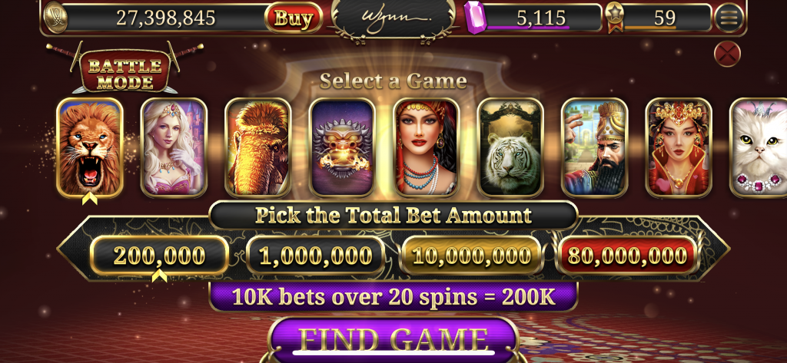Screen dimensions: 787x363
Task: Pick the red 80,000,000 bet
Action: tap(627, 256)
